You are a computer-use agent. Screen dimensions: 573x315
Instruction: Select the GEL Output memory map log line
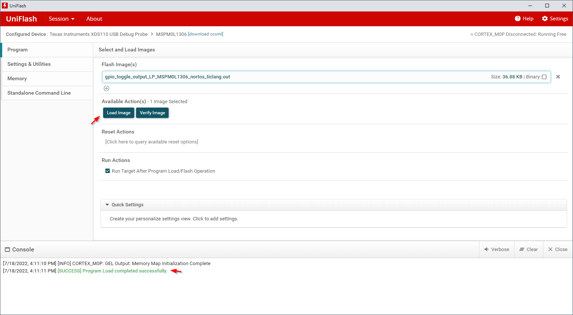coord(106,264)
